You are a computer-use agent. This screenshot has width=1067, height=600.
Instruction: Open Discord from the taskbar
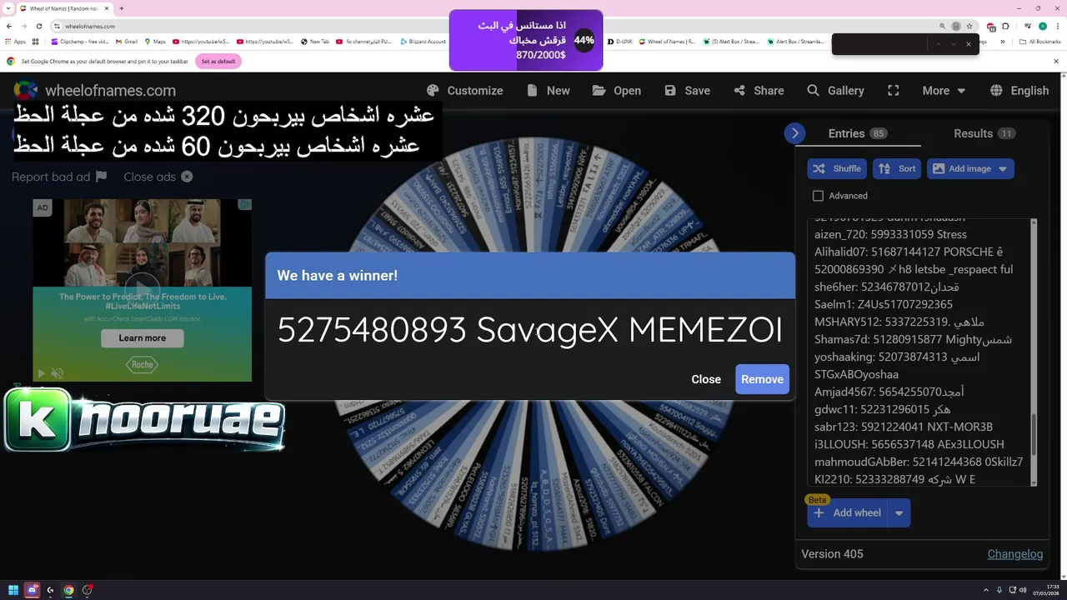(x=32, y=590)
